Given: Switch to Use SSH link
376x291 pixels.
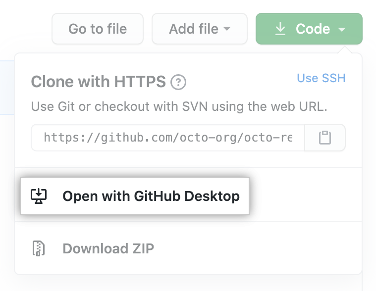Looking at the screenshot, I should pos(321,78).
